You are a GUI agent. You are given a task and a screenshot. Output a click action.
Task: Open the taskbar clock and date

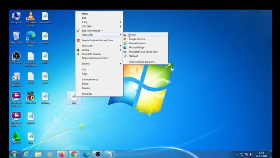[262, 154]
